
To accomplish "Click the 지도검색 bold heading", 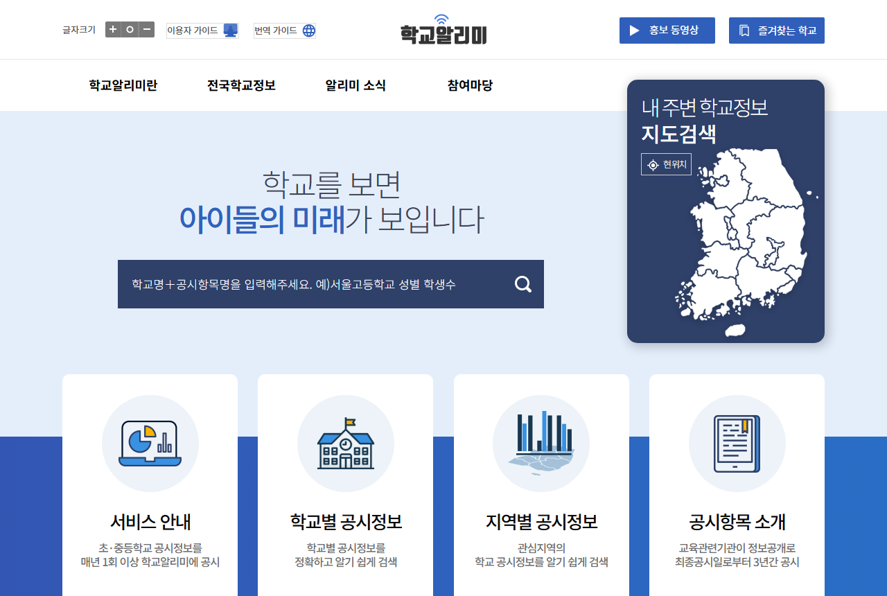I will pos(679,134).
